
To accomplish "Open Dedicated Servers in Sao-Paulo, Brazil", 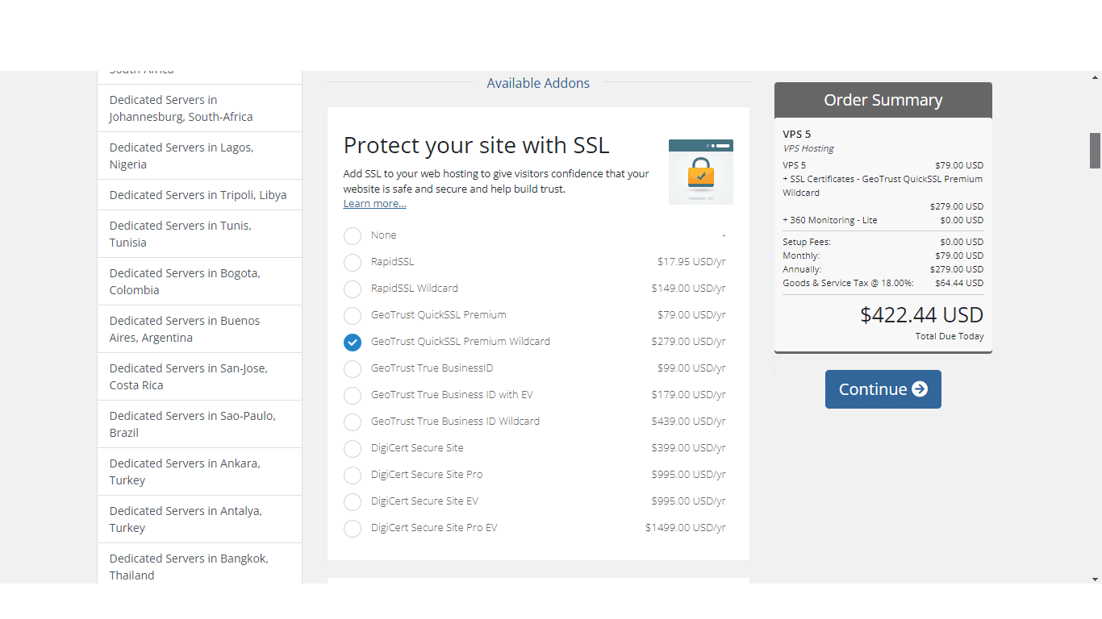I will [199, 424].
